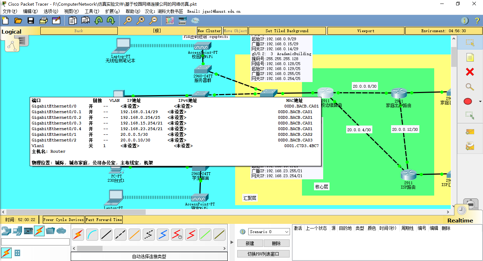The image size is (483, 261).
Task: Open the Scenario 0 dropdown
Action: pos(269,232)
